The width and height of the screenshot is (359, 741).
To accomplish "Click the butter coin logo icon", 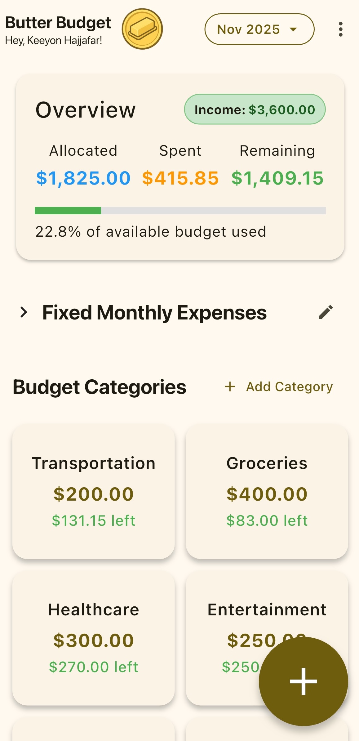I will point(142,29).
